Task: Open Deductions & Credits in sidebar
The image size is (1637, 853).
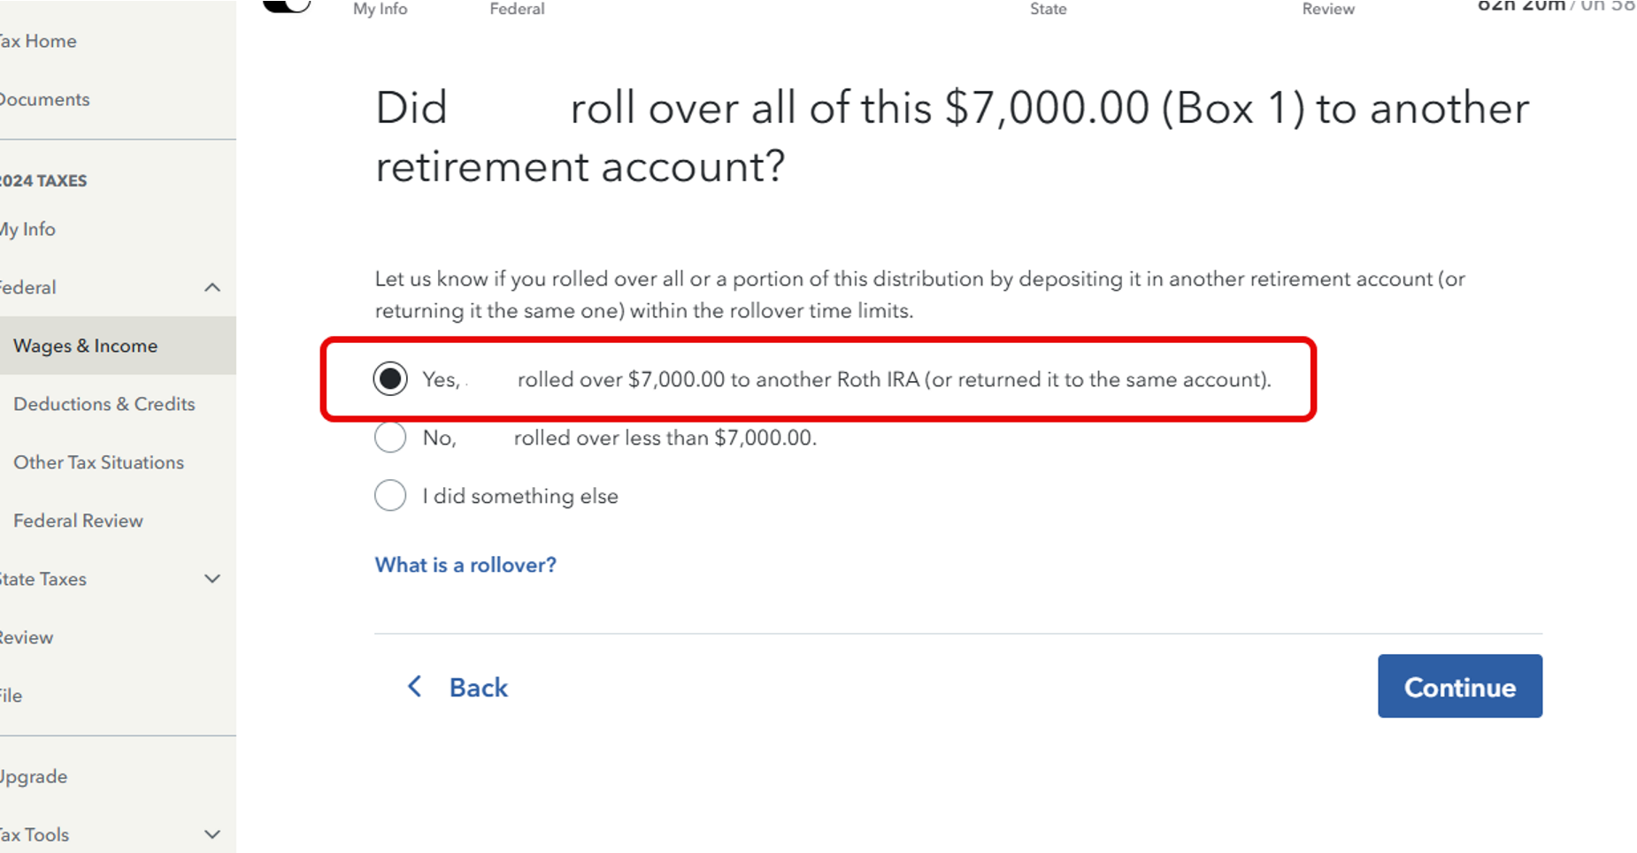Action: [104, 404]
